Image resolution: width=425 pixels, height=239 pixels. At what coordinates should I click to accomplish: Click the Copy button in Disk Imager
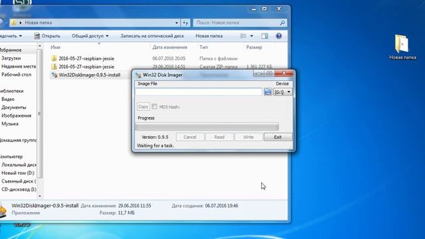click(x=143, y=106)
